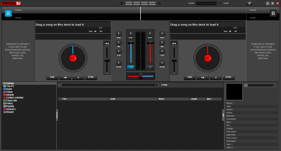
Task: Select deck B badge
Action: coord(273,13)
